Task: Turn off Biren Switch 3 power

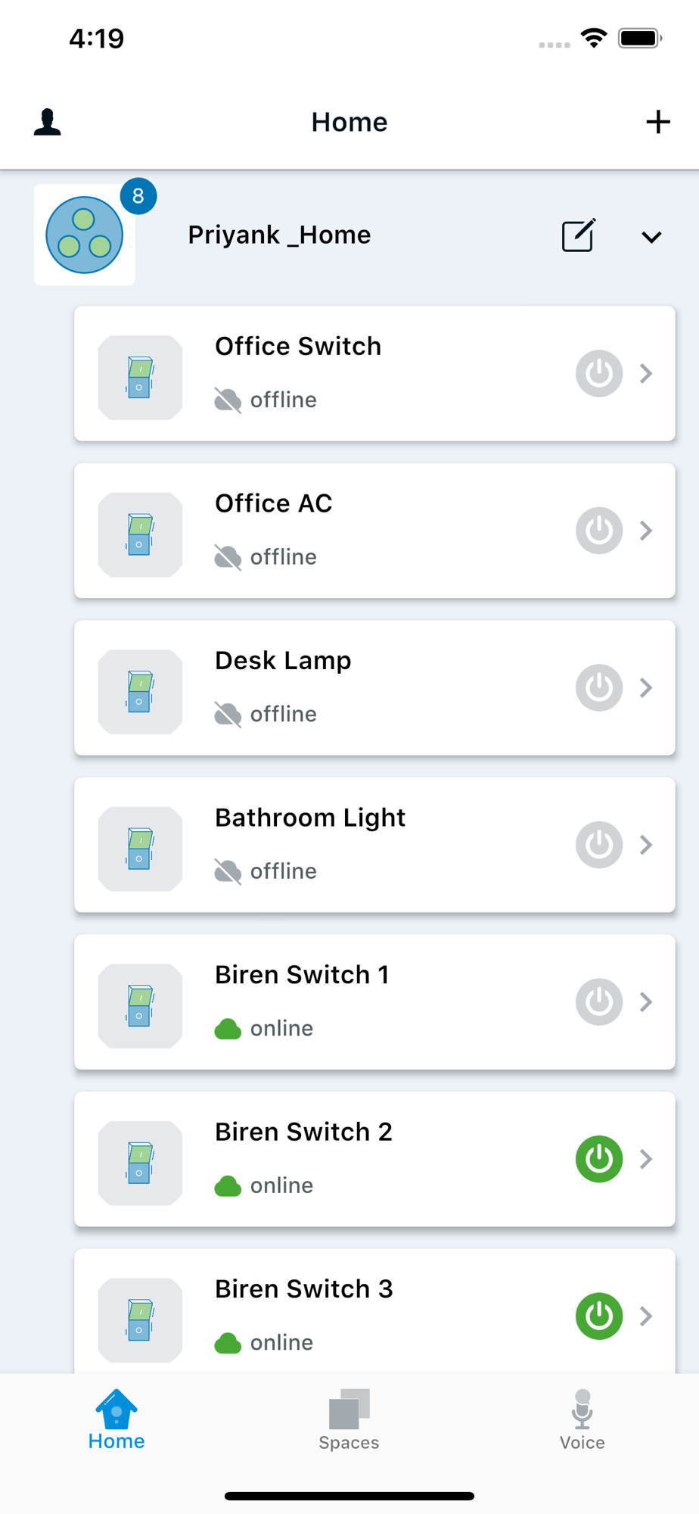Action: click(599, 1316)
